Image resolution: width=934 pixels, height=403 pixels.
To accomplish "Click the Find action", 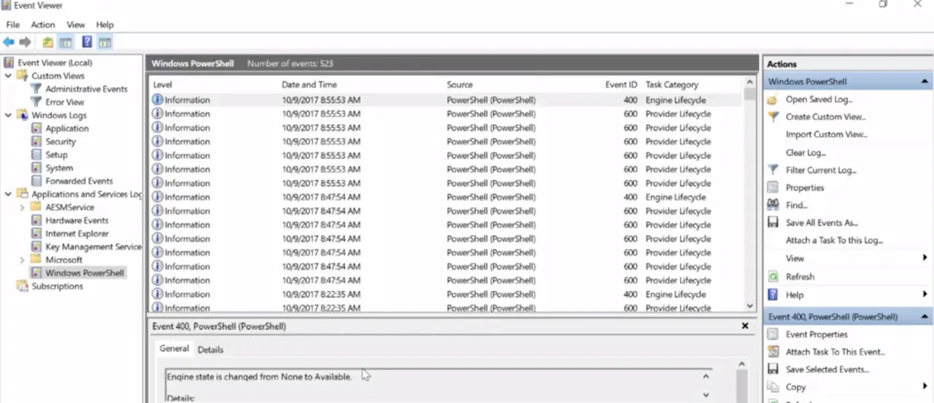I will tap(796, 205).
